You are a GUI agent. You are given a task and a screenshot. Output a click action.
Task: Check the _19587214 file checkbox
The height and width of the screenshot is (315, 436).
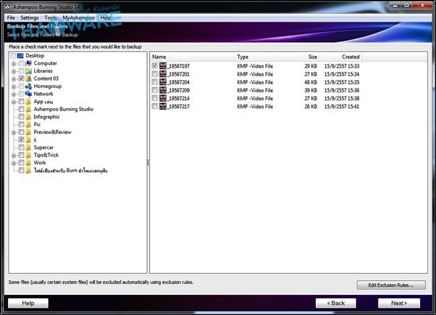pyautogui.click(x=154, y=98)
